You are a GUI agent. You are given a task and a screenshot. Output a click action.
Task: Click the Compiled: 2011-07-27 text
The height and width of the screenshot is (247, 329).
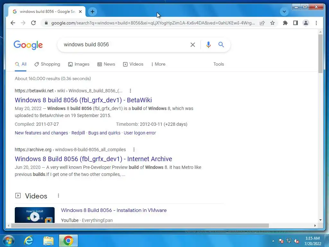pos(37,124)
